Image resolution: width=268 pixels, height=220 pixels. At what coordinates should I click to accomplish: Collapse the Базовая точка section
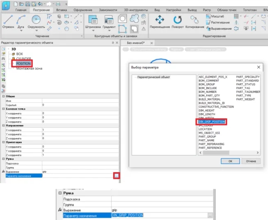(x=3, y=109)
